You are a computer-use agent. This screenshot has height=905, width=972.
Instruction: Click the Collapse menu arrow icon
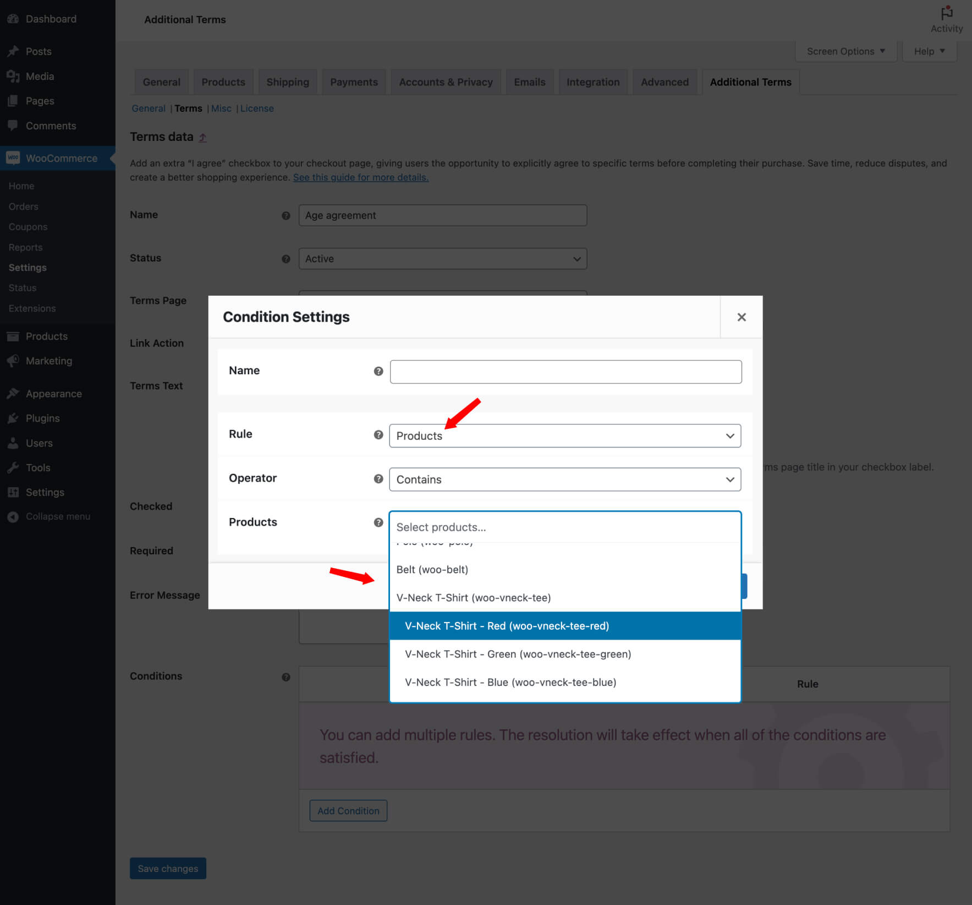[13, 516]
